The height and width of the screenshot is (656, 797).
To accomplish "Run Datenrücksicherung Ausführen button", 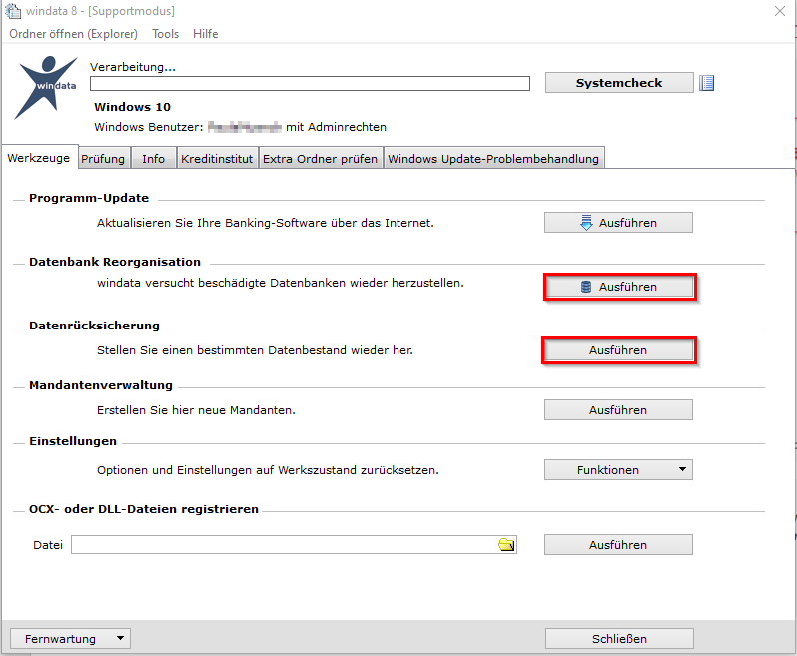I will (x=618, y=350).
